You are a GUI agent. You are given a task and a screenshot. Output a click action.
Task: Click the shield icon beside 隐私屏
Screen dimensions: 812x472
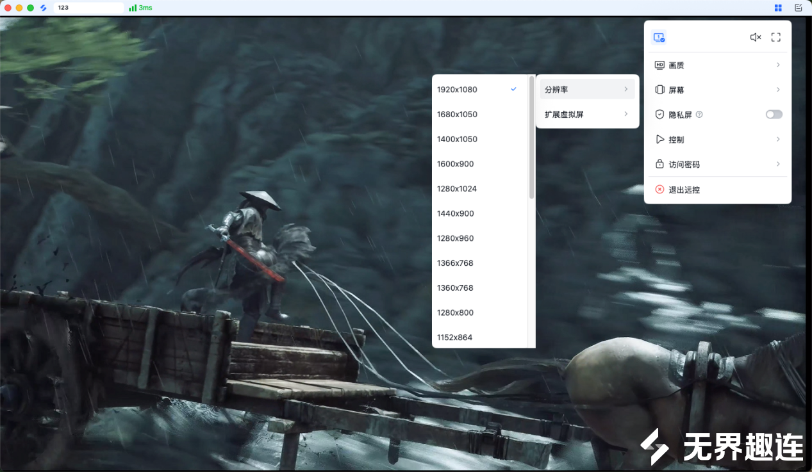[x=659, y=115]
